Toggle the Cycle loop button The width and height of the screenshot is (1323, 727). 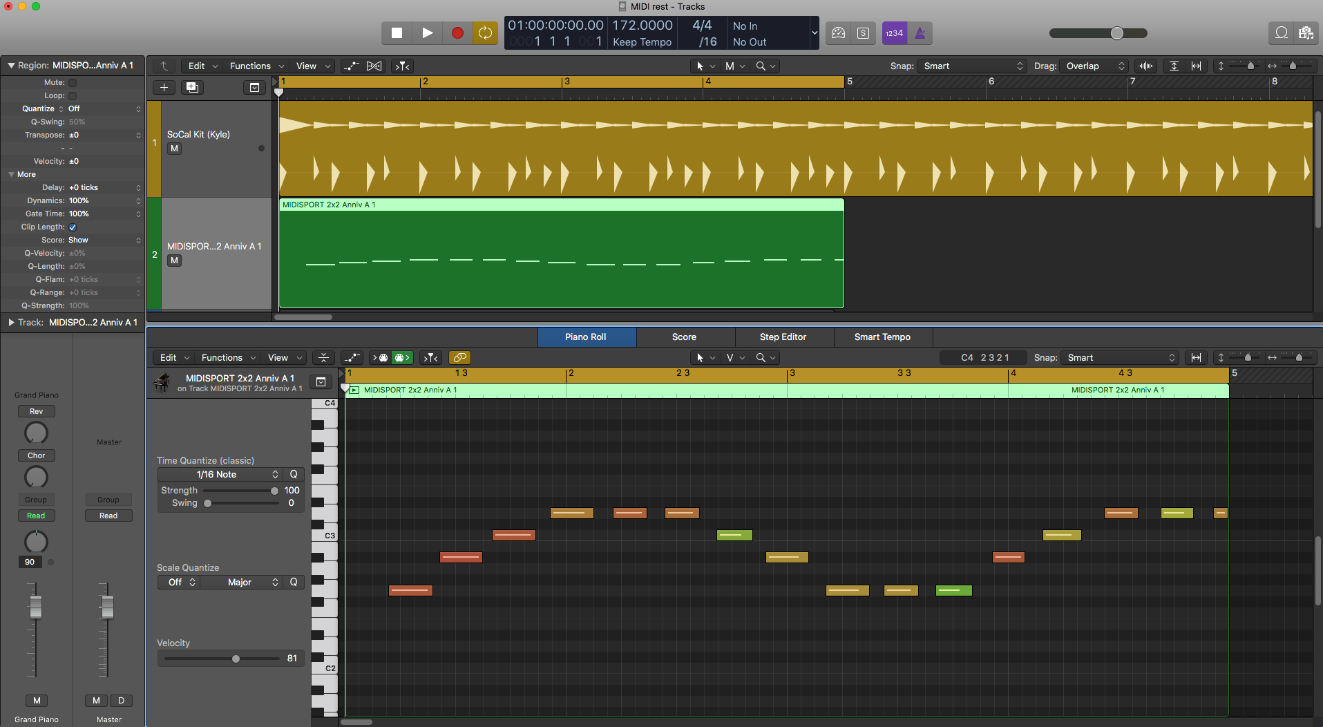(485, 32)
